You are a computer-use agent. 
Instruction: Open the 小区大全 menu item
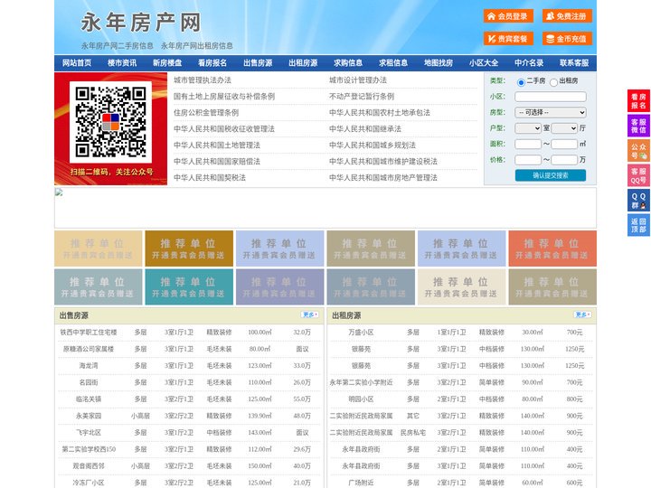click(x=484, y=63)
